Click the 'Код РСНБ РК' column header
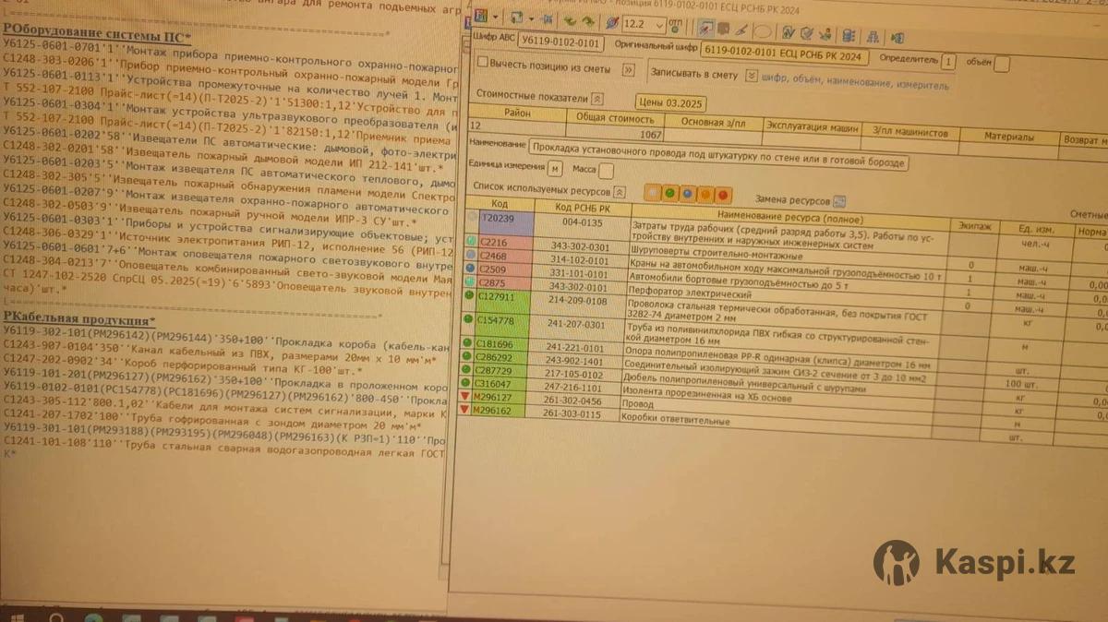The width and height of the screenshot is (1108, 622). pyautogui.click(x=582, y=208)
